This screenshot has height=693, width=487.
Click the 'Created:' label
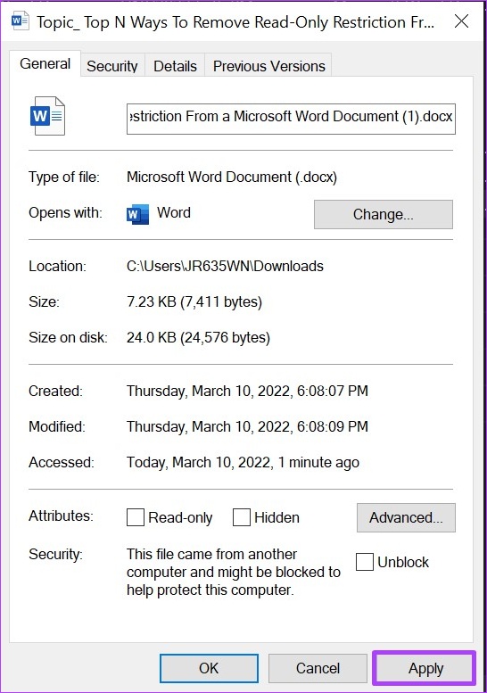pos(55,392)
